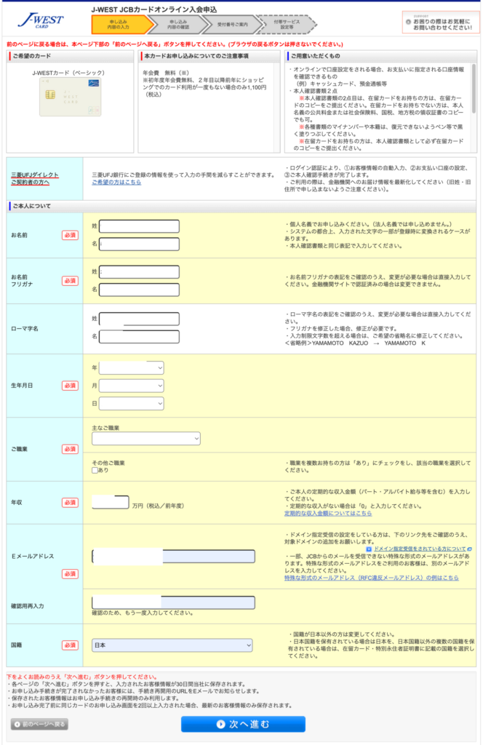The height and width of the screenshot is (745, 483).
Task: Click the help icon beside ドメイン指定受信 link
Action: (x=369, y=548)
